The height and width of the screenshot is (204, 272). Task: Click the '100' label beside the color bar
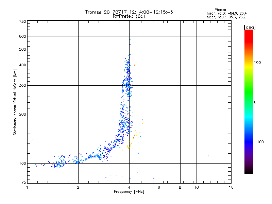tap(257, 63)
